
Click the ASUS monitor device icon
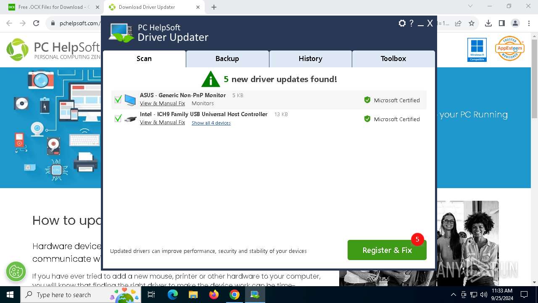(130, 100)
